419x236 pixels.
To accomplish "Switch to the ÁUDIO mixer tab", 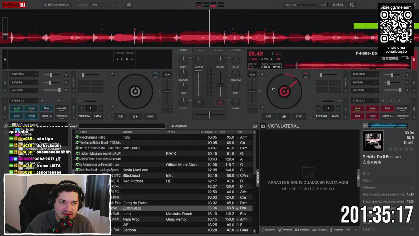I will point(183,50).
